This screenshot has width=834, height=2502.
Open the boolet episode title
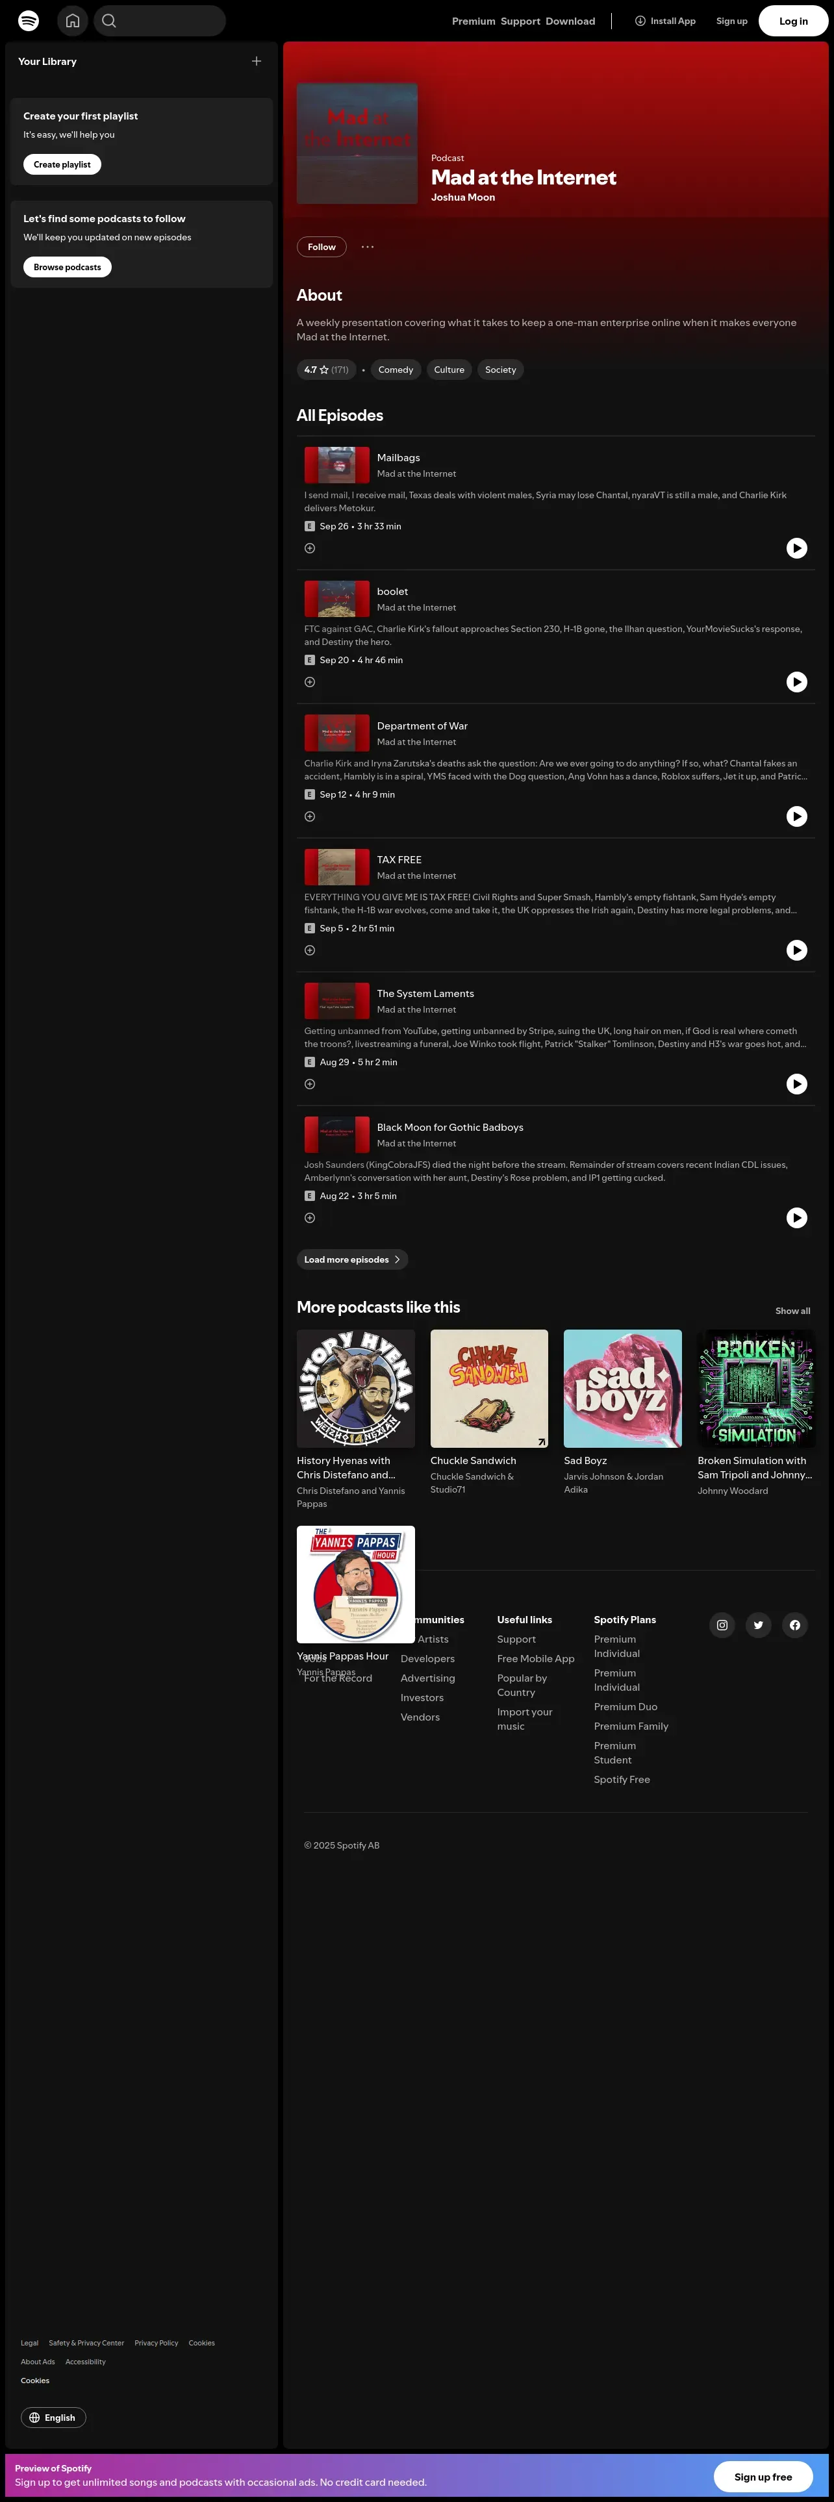click(392, 592)
